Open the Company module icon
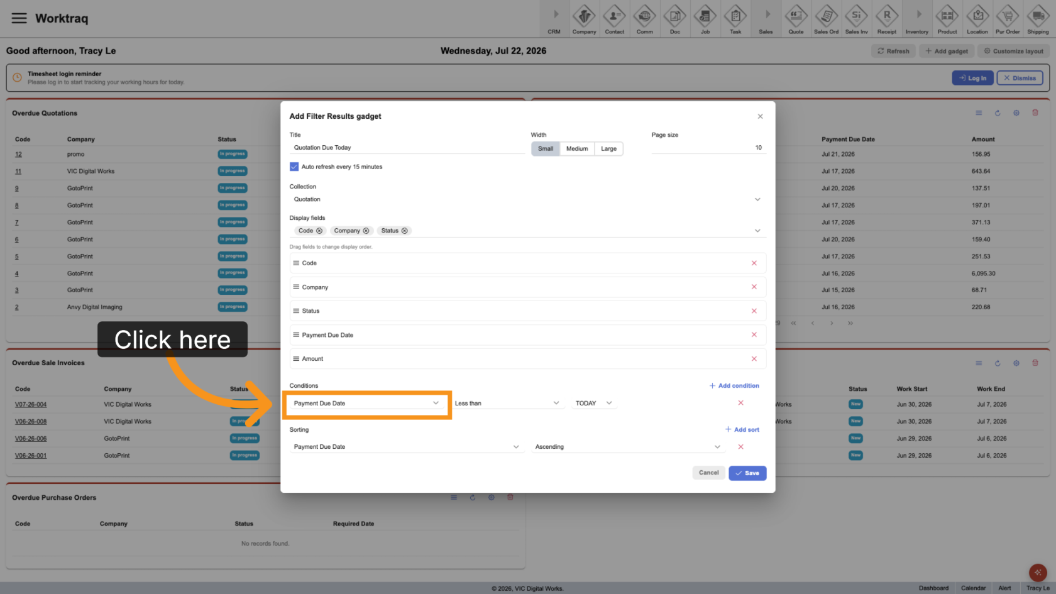The height and width of the screenshot is (594, 1056). (584, 19)
